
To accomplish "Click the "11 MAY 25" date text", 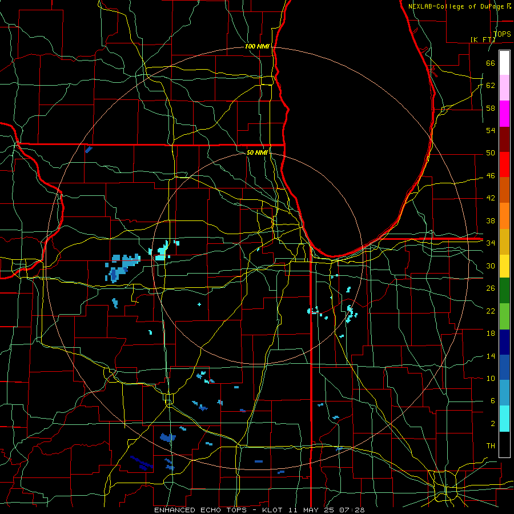I will (x=312, y=510).
